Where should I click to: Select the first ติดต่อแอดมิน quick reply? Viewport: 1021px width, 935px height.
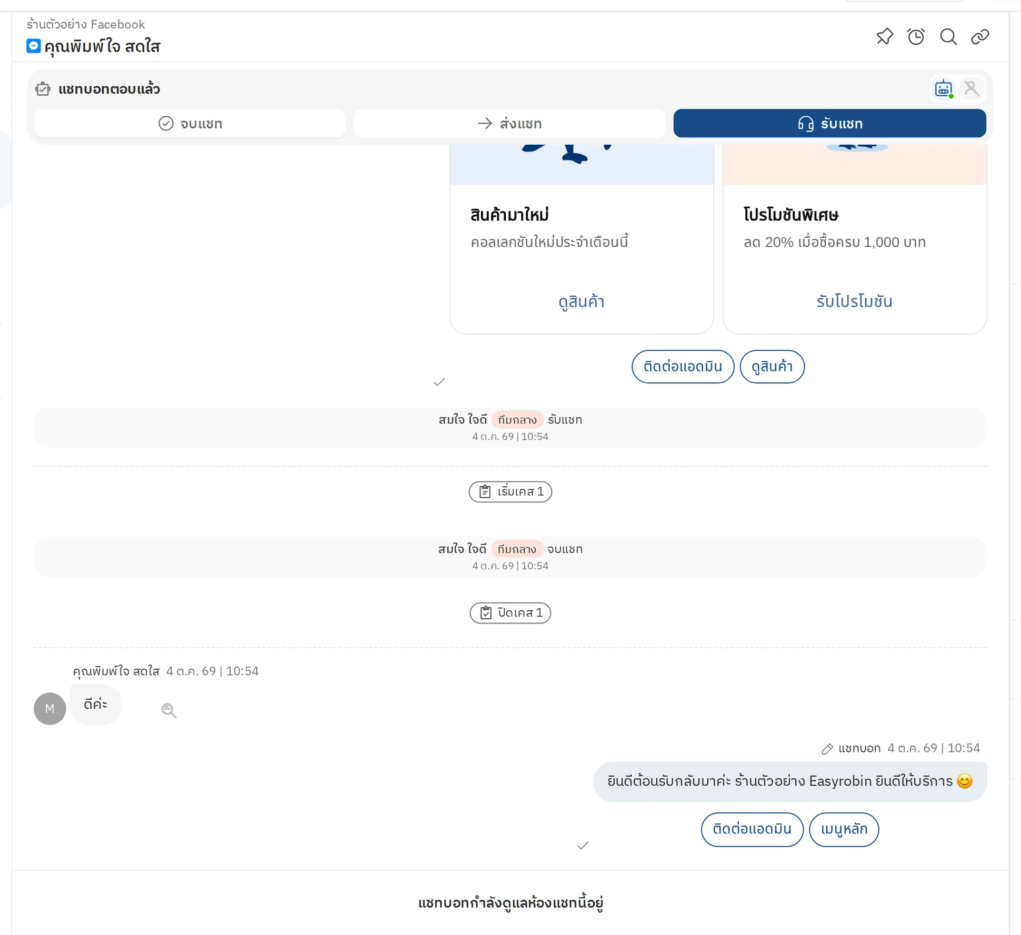[x=683, y=366]
